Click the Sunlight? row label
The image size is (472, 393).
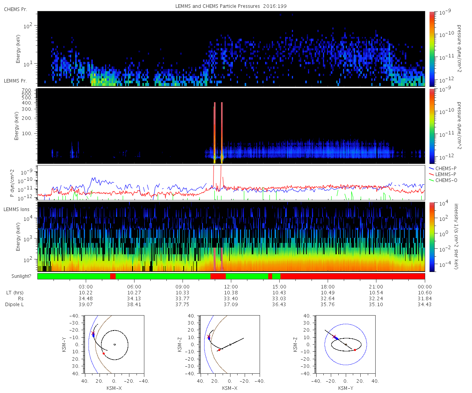(x=18, y=276)
